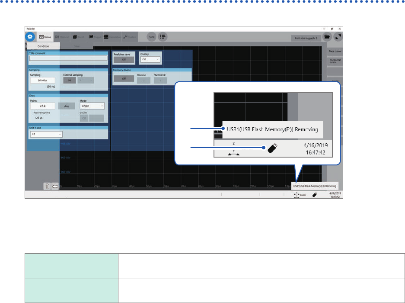This screenshot has height=303, width=405.
Task: Open the Sheet tab
Action: point(79,37)
